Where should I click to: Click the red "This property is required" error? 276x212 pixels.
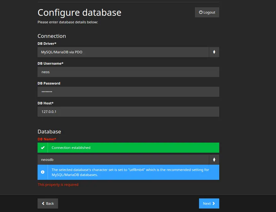click(58, 185)
